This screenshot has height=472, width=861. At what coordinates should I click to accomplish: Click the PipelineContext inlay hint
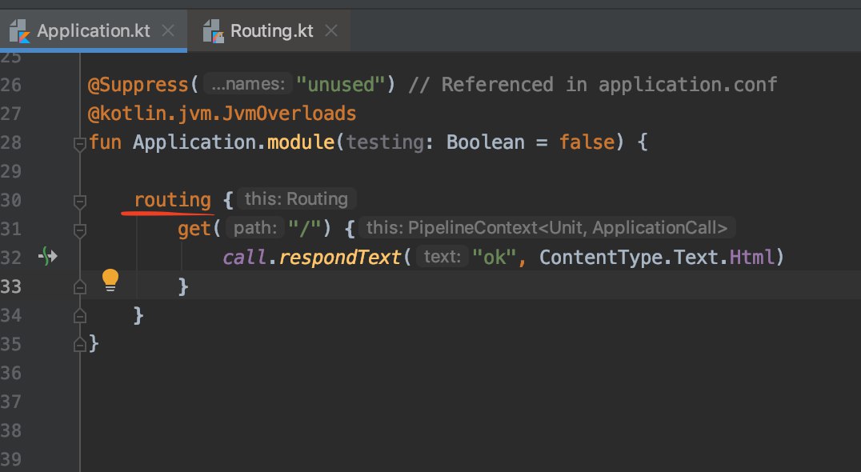pos(547,227)
